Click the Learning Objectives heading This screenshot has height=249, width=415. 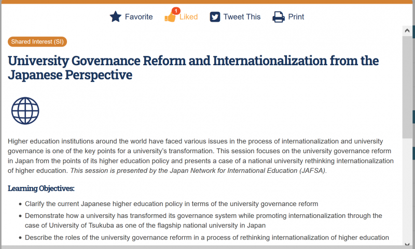(41, 188)
